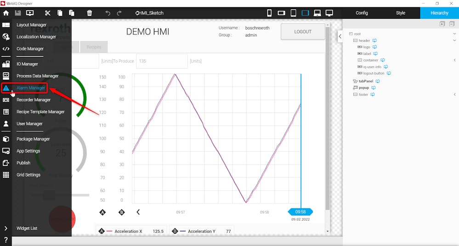Undo the last action

pos(108,13)
